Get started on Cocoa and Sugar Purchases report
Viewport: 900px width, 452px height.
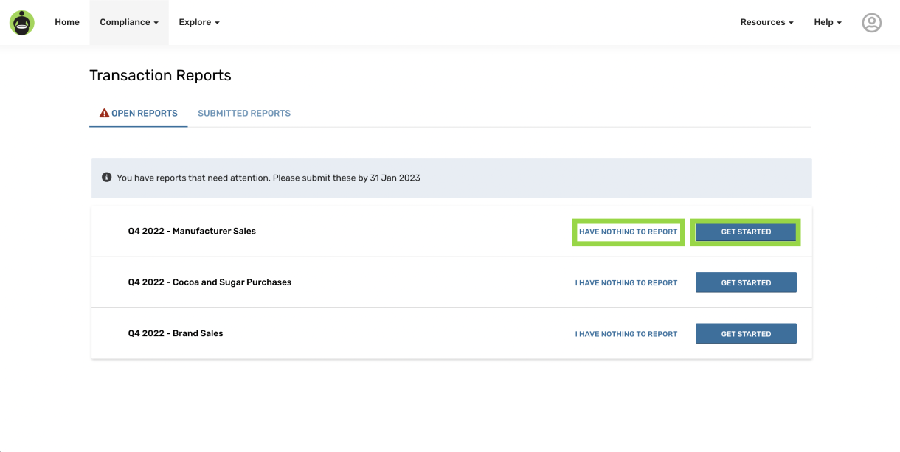tap(746, 282)
